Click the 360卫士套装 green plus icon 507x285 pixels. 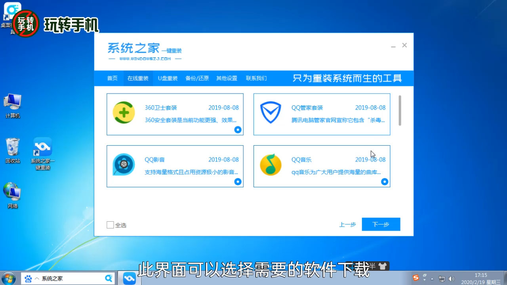[124, 113]
